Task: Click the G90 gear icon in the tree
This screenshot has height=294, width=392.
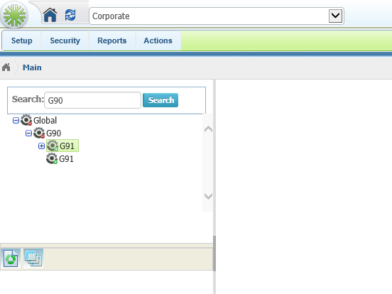Action: pos(39,133)
